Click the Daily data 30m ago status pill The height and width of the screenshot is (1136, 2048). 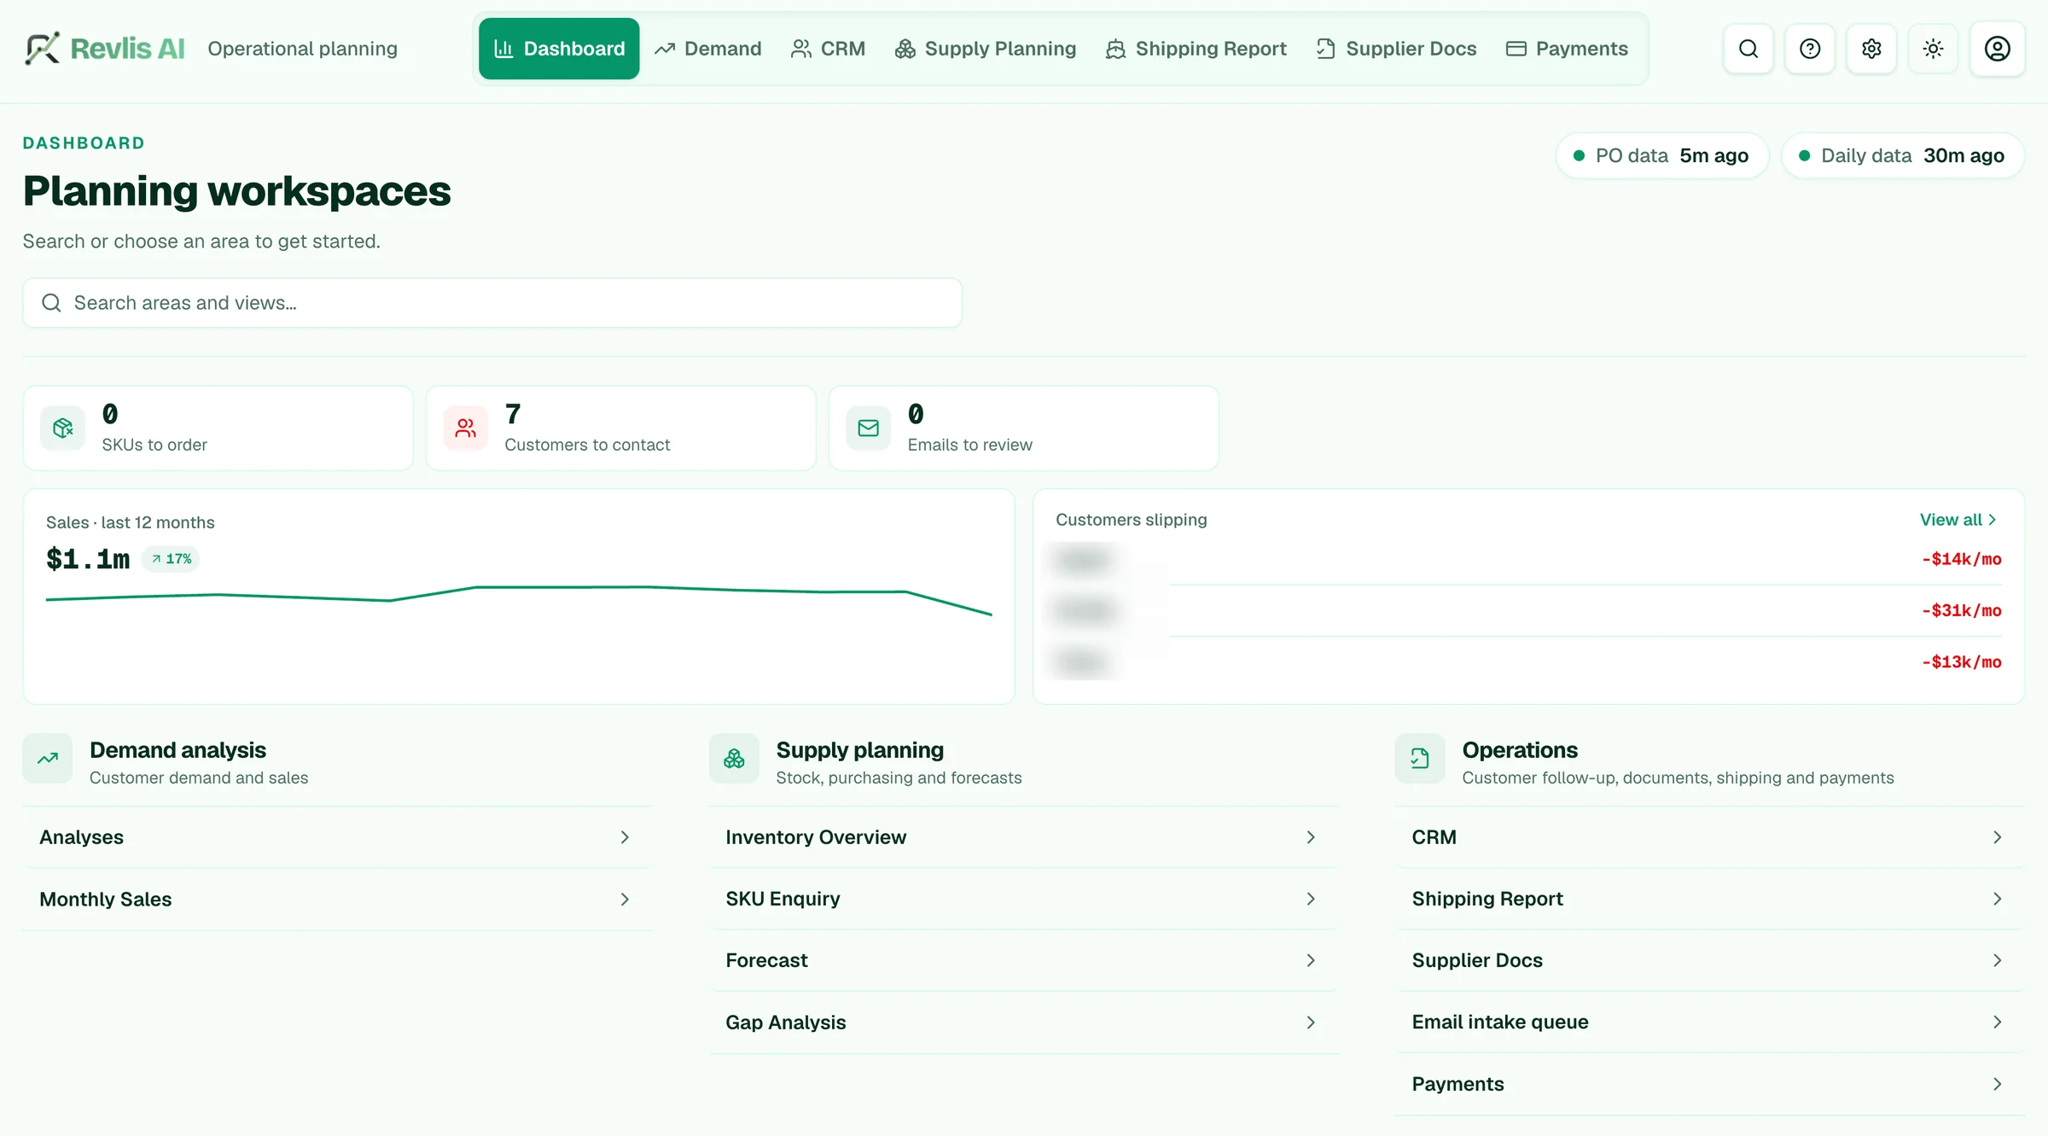tap(1902, 155)
